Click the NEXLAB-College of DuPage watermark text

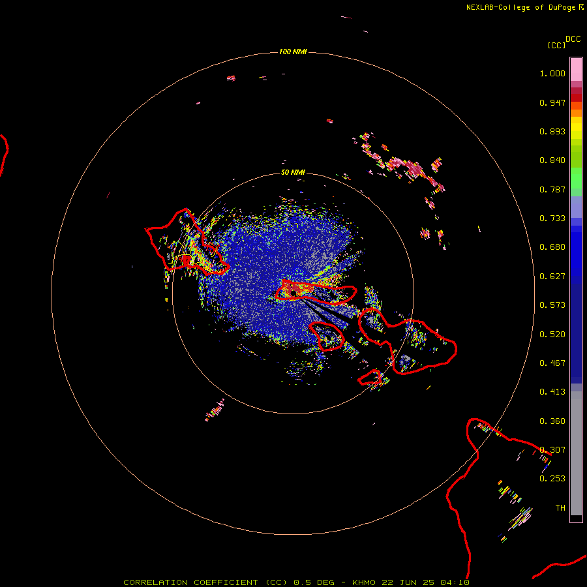[x=524, y=7]
